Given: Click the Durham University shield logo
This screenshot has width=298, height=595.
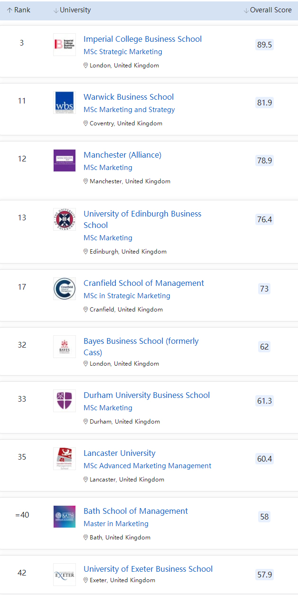Looking at the screenshot, I should pos(65,401).
